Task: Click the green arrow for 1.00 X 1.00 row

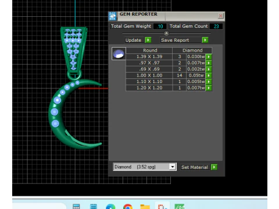Action: [x=209, y=75]
